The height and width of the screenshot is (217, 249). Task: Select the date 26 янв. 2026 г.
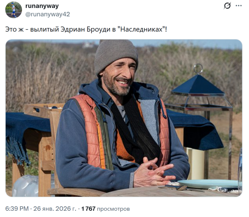[x=55, y=209]
